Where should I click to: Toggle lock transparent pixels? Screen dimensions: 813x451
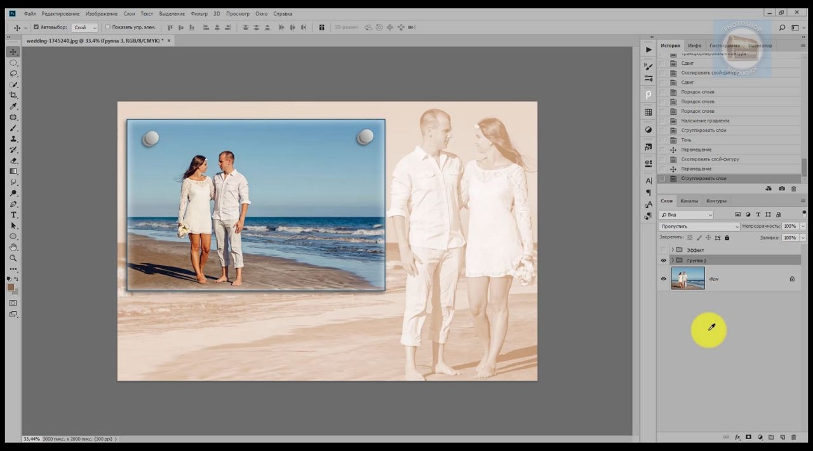coord(690,238)
